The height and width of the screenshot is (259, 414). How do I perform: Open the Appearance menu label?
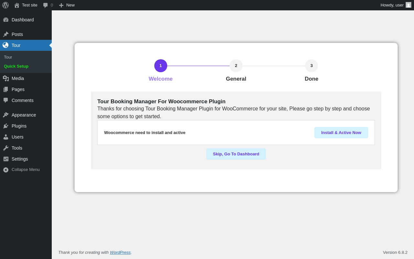point(24,115)
